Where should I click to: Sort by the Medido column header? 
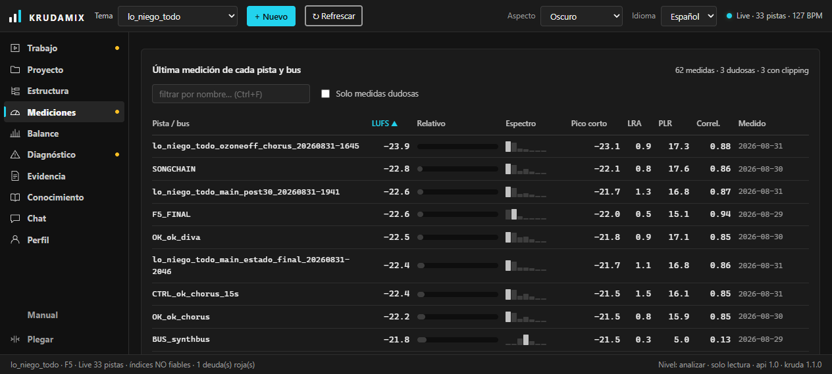(752, 124)
